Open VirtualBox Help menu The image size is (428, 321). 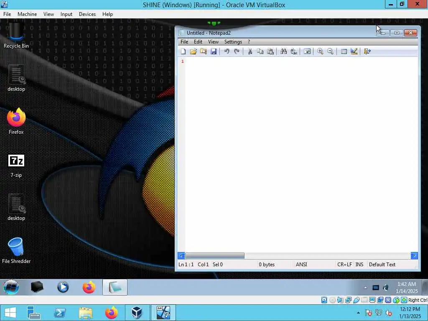click(107, 14)
